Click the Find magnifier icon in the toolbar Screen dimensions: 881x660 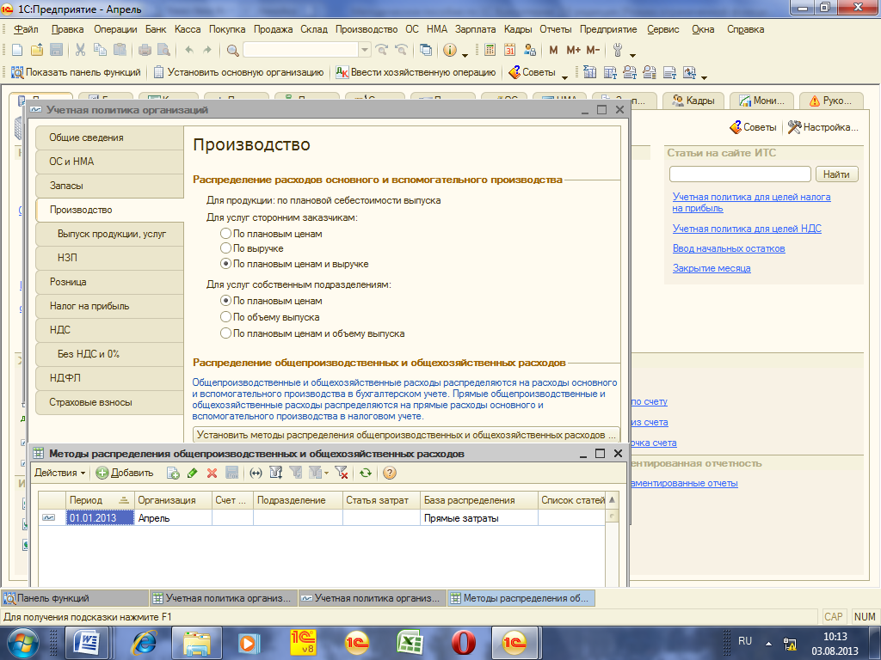click(232, 51)
